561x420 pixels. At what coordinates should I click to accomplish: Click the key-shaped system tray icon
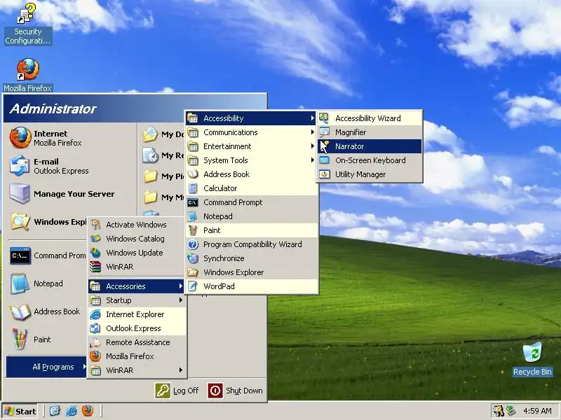tap(498, 411)
